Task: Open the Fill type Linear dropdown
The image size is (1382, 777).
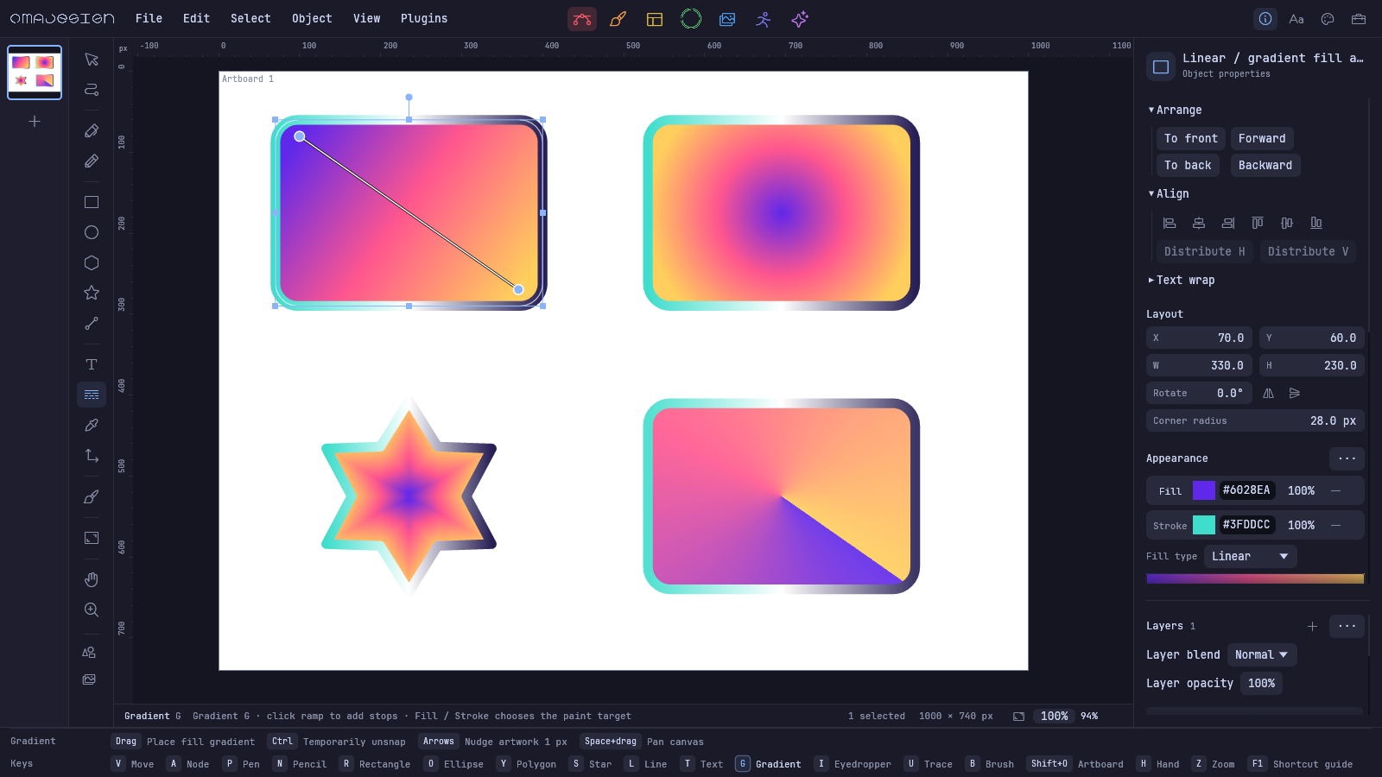Action: point(1250,556)
